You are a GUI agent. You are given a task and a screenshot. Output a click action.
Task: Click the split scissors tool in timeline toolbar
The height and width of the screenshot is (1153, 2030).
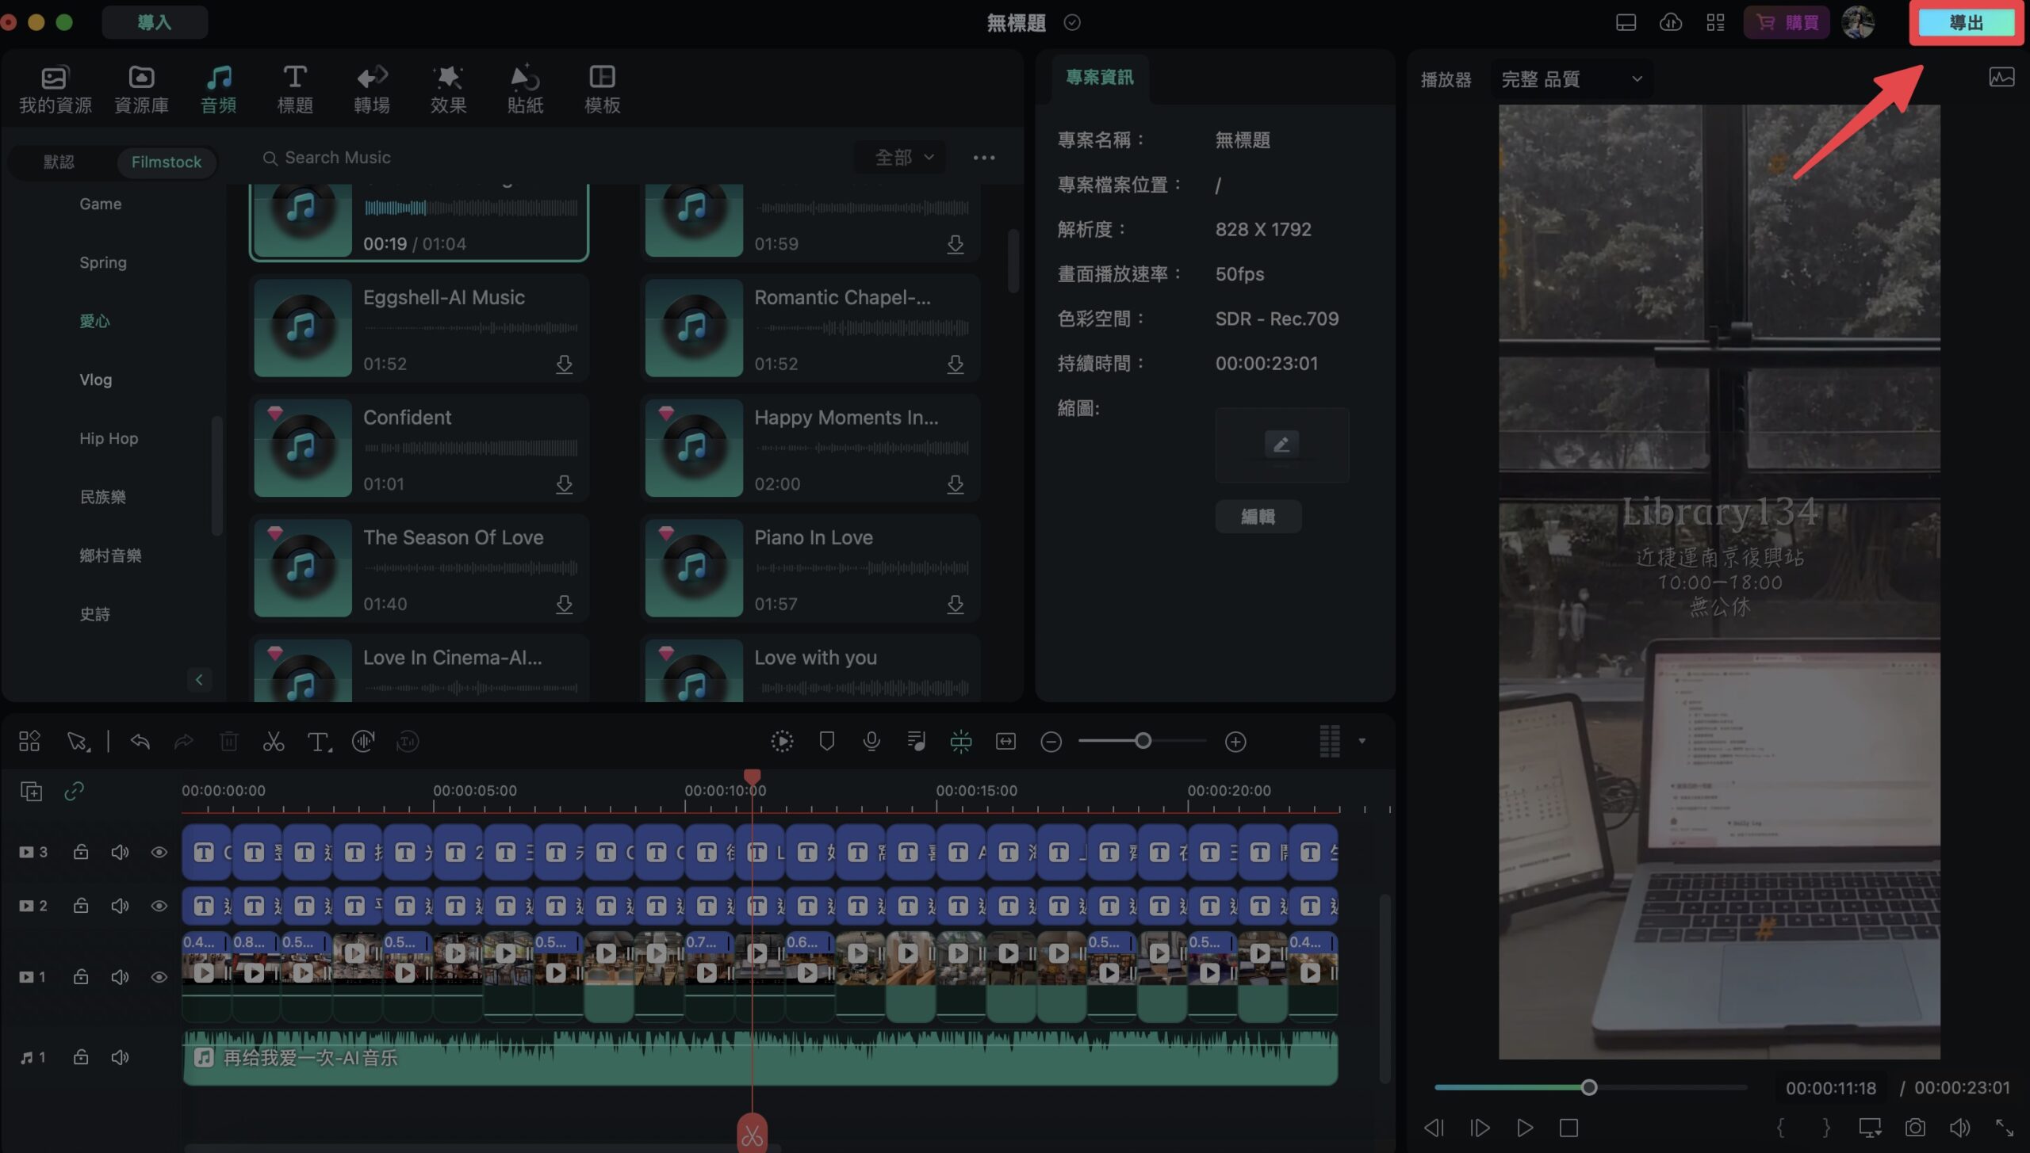[x=274, y=742]
